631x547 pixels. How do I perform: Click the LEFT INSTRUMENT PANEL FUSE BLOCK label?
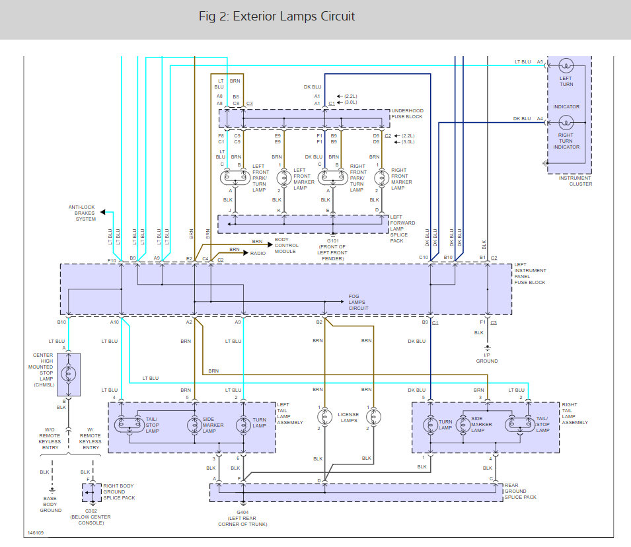point(530,273)
